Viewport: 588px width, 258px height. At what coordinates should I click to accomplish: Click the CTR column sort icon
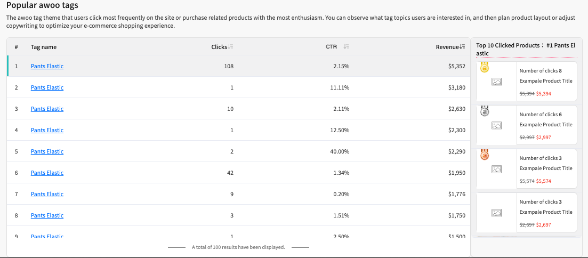(x=347, y=47)
